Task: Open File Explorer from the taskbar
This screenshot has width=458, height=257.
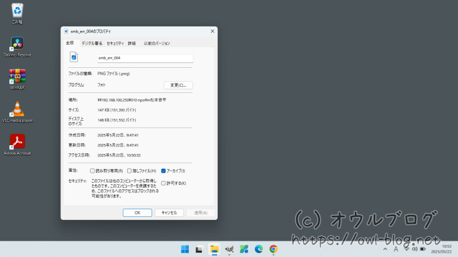Action: click(215, 249)
